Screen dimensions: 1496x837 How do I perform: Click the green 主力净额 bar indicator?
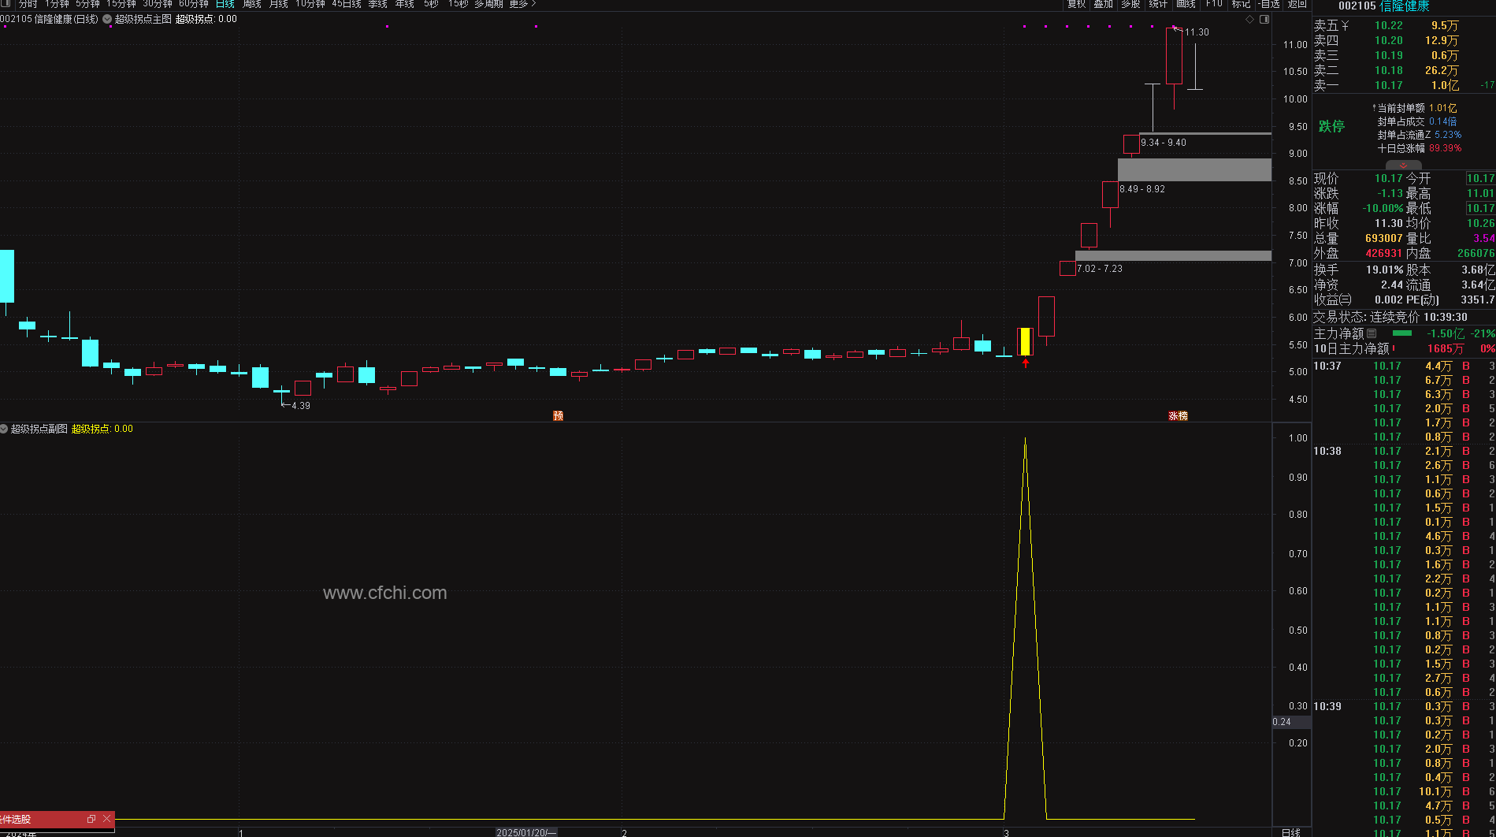1402,333
